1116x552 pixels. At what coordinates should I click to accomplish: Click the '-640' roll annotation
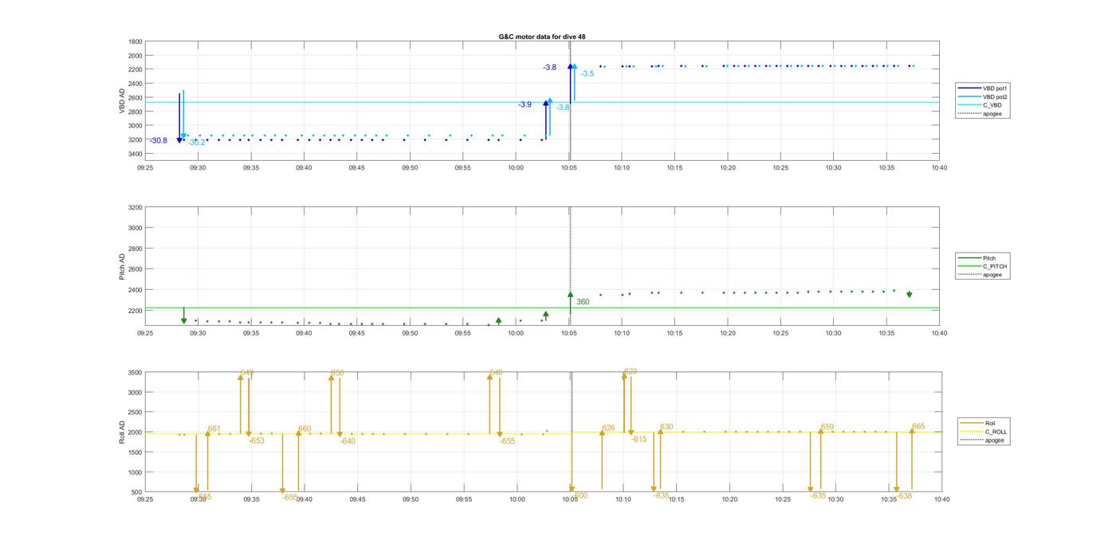348,440
